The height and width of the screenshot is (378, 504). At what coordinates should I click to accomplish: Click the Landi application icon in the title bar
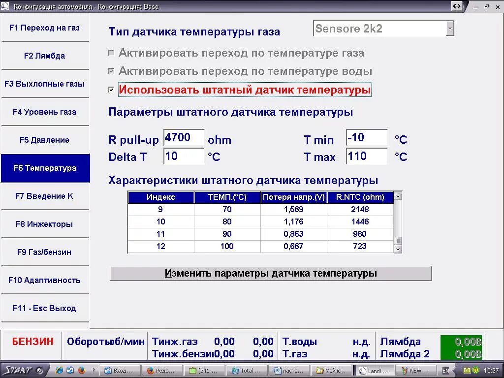point(5,6)
